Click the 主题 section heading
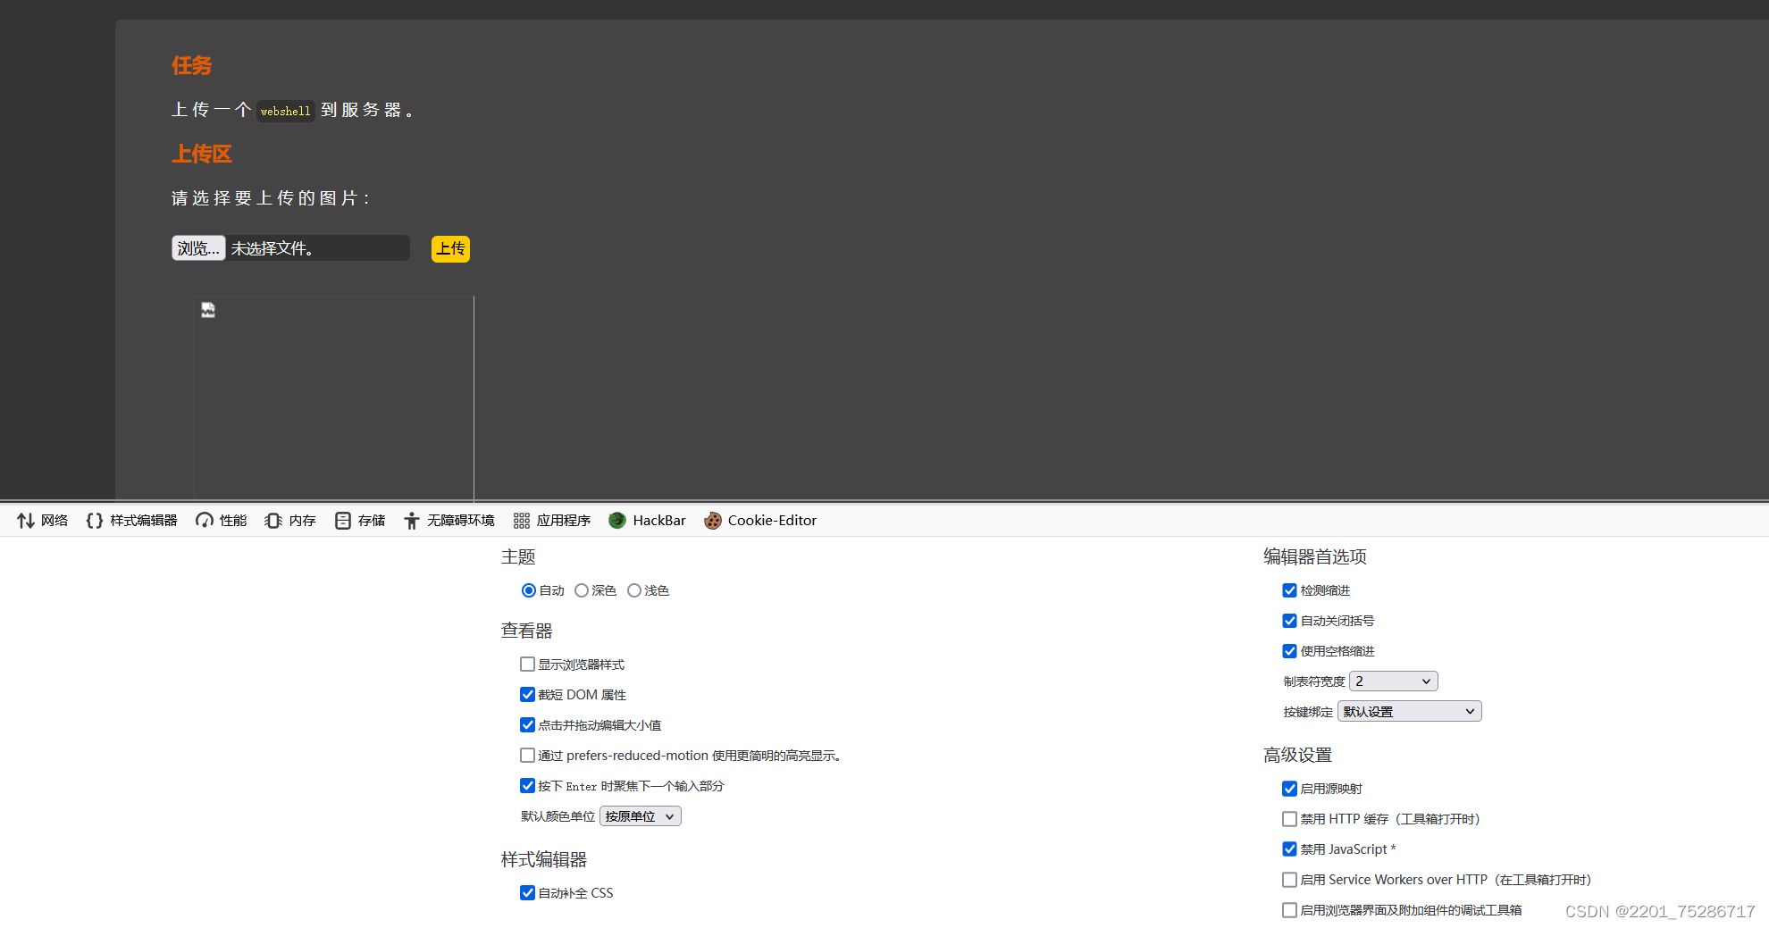 [x=518, y=557]
